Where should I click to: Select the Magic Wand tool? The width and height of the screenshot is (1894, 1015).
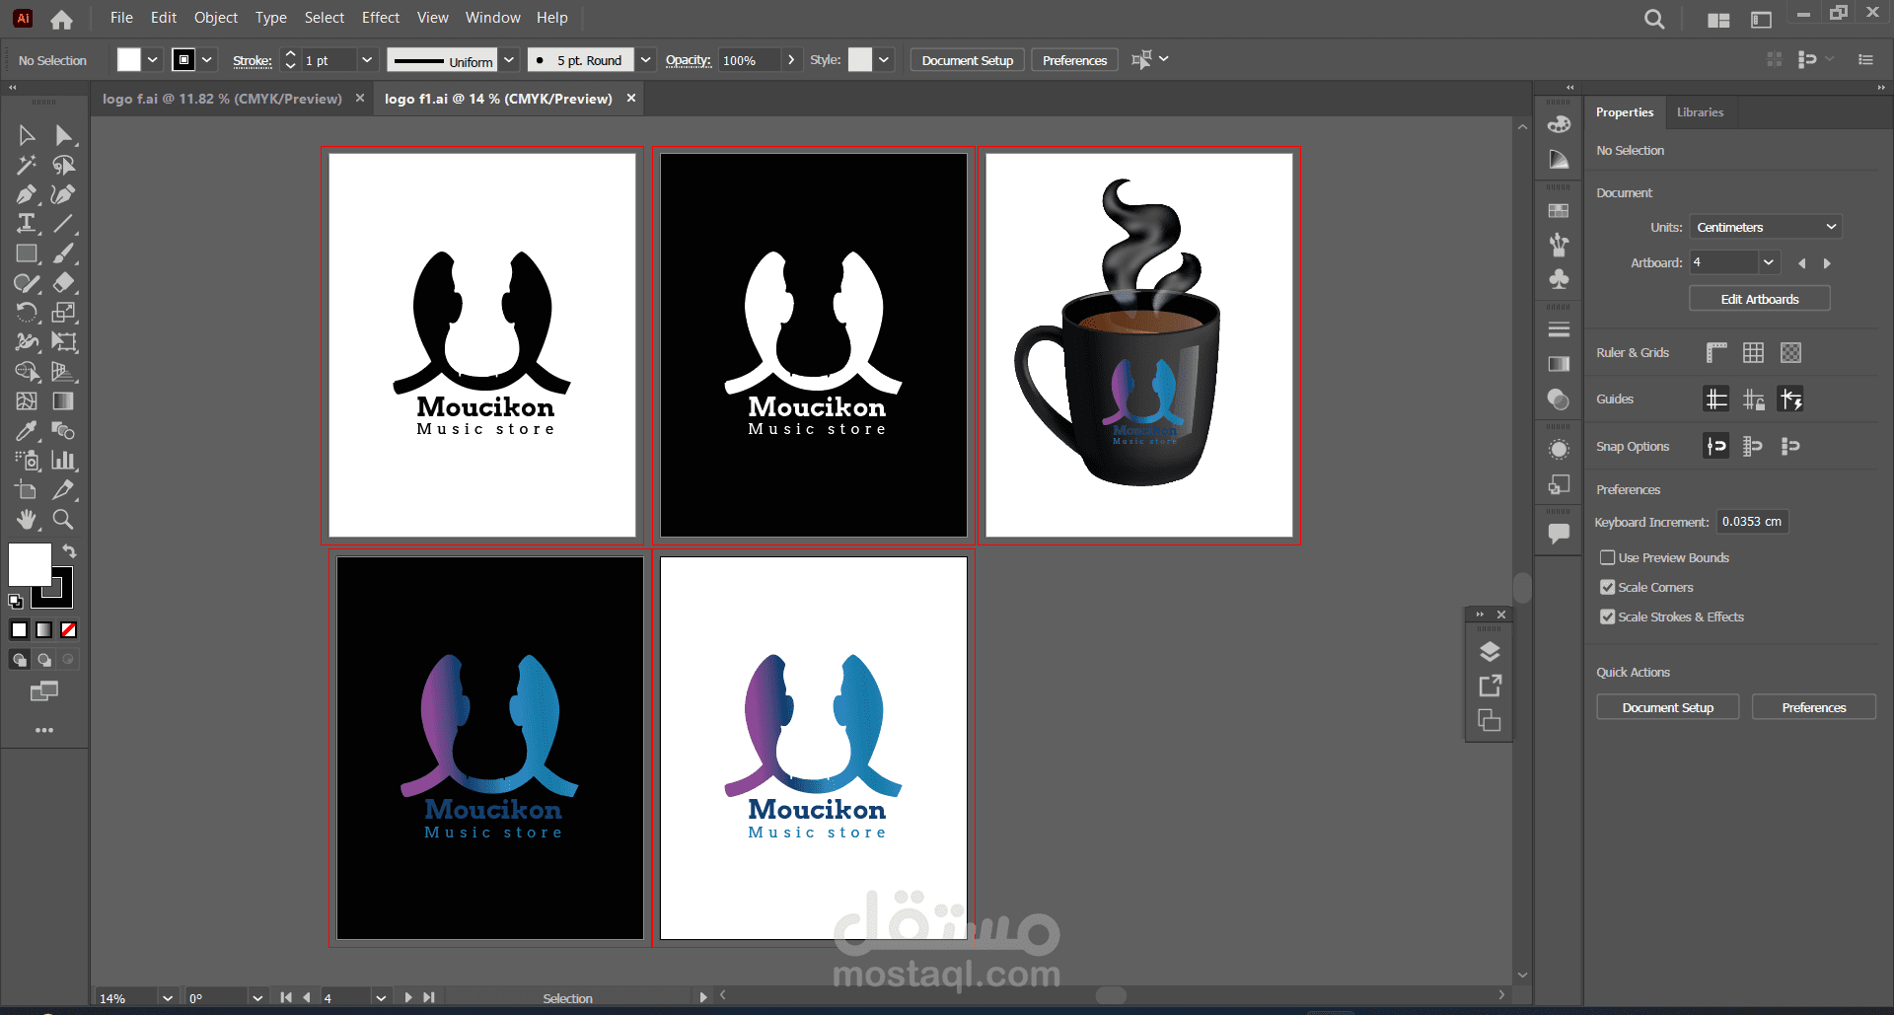pyautogui.click(x=27, y=165)
